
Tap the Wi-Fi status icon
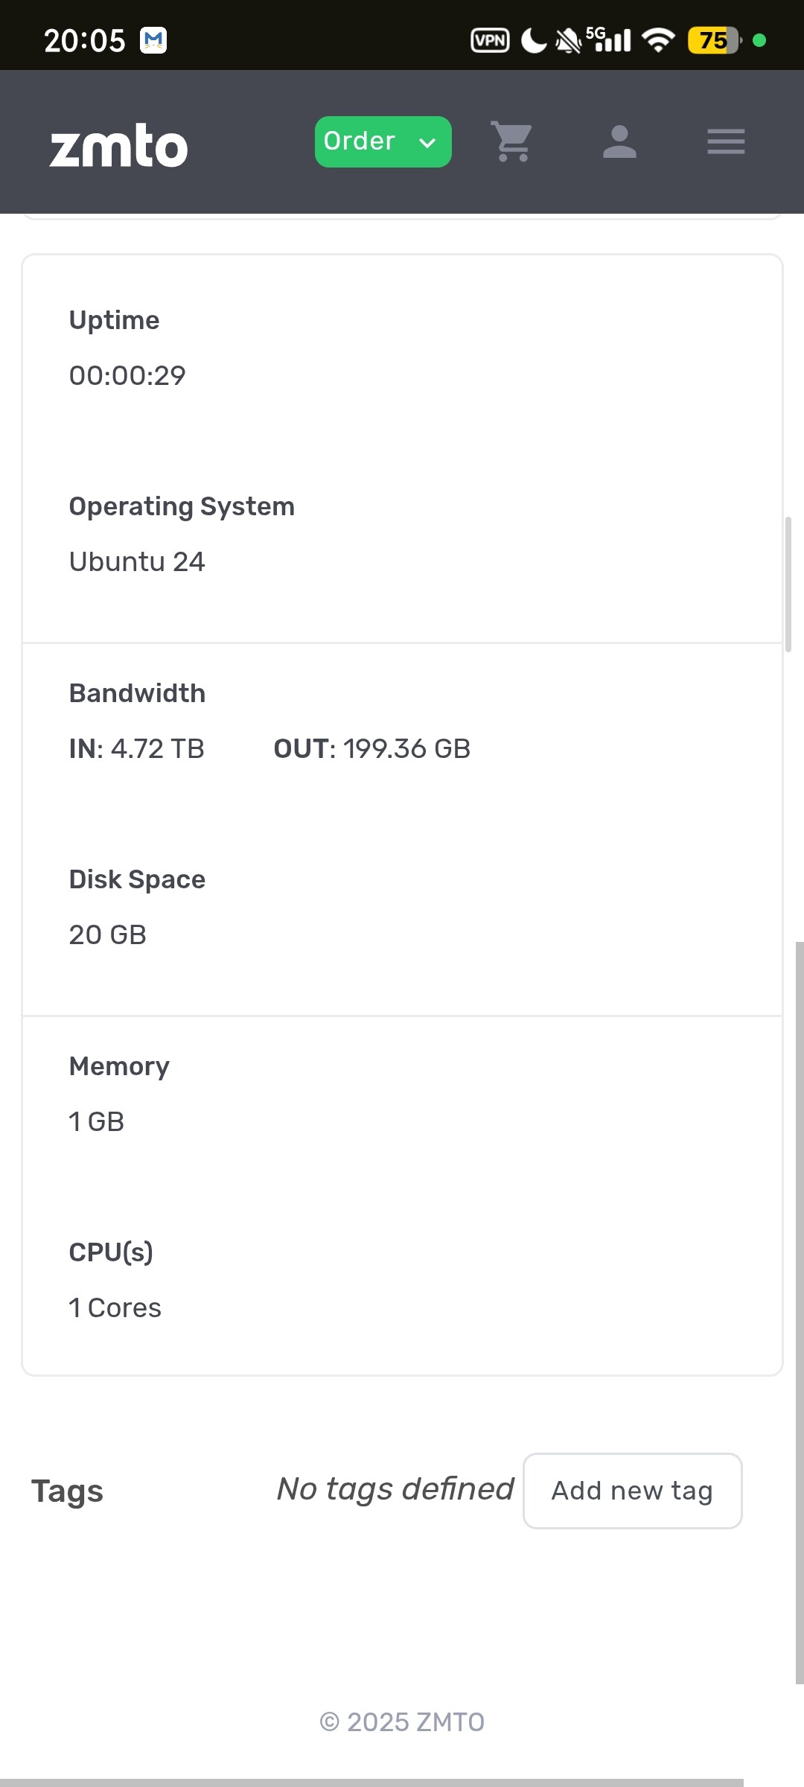(x=658, y=40)
